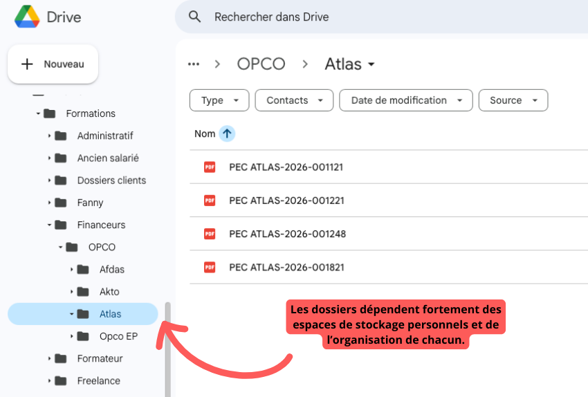The height and width of the screenshot is (397, 588).
Task: Open Opco EP in the sidebar
Action: click(118, 336)
